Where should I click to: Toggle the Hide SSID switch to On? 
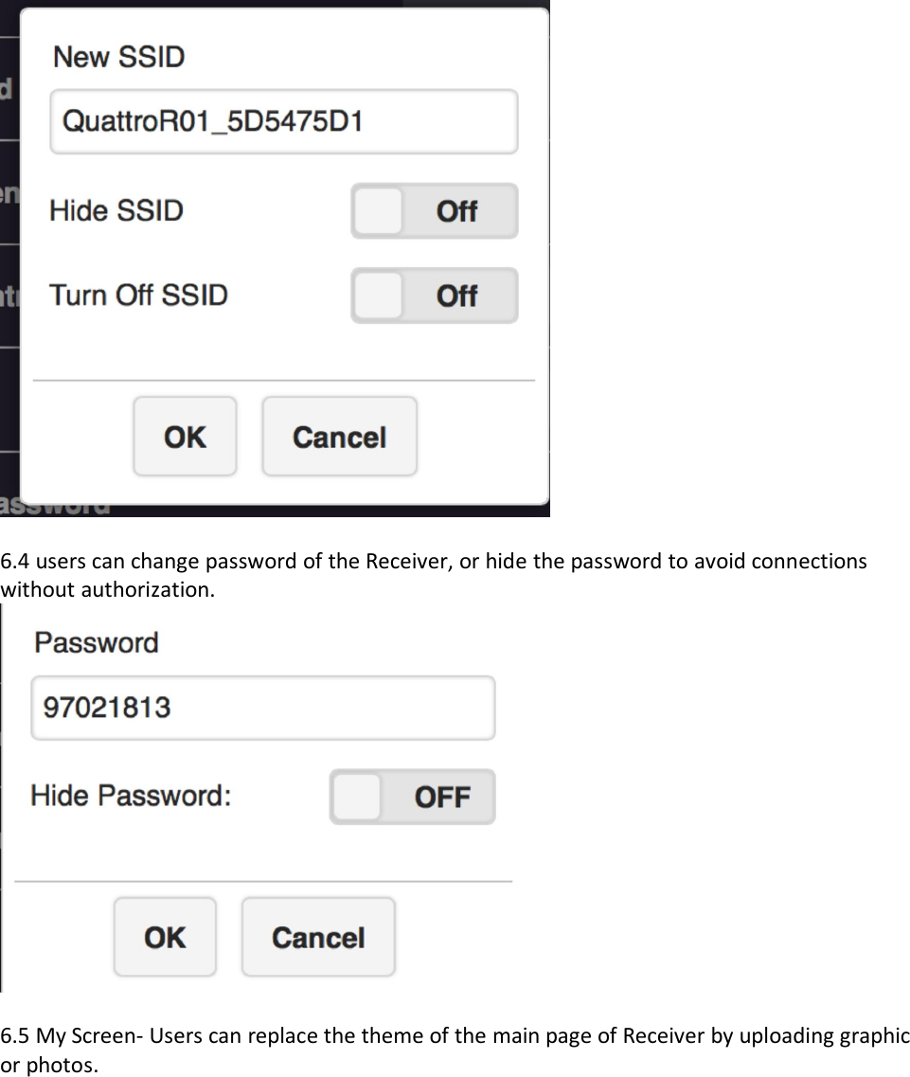434,210
